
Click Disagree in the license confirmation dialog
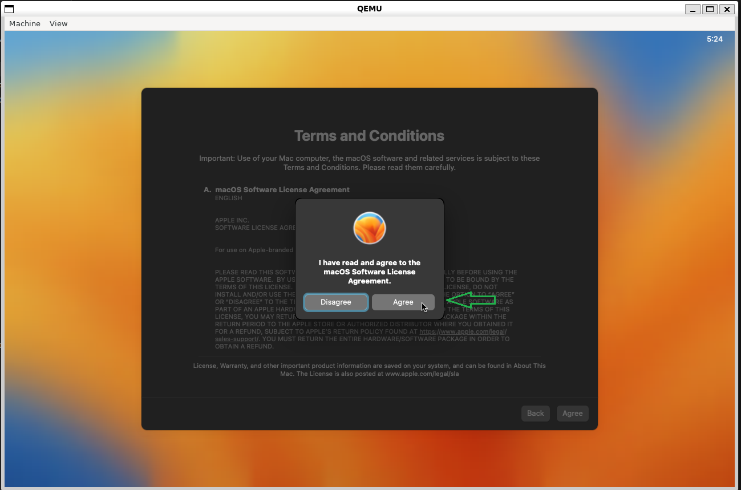[335, 302]
